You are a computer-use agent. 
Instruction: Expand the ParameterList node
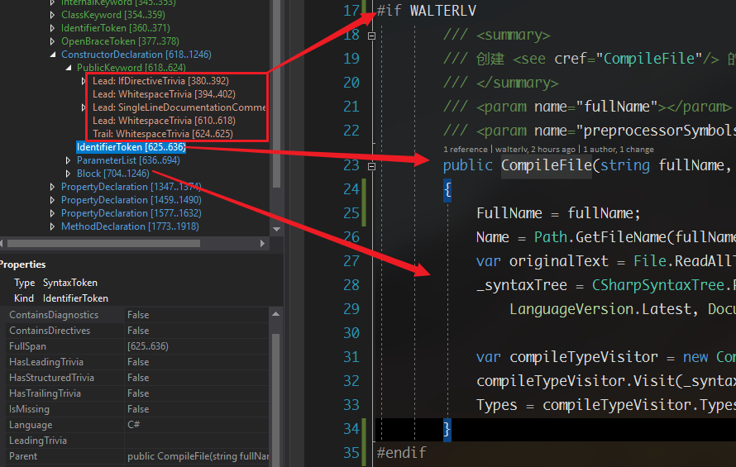click(68, 160)
